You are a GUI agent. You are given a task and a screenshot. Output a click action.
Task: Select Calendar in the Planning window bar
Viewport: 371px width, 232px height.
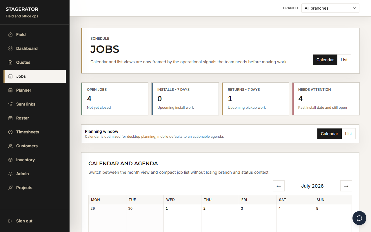(329, 134)
